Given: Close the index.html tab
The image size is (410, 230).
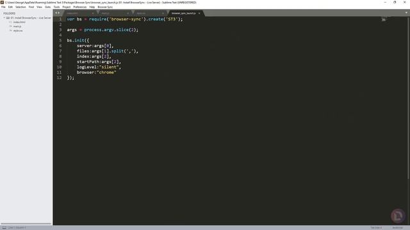Looking at the screenshot, I should coord(93,13).
